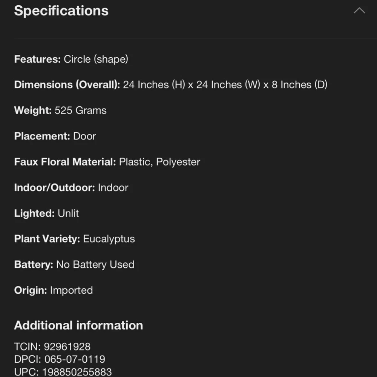The image size is (377, 377).
Task: Collapse the Specifications section chevron
Action: pyautogui.click(x=359, y=11)
